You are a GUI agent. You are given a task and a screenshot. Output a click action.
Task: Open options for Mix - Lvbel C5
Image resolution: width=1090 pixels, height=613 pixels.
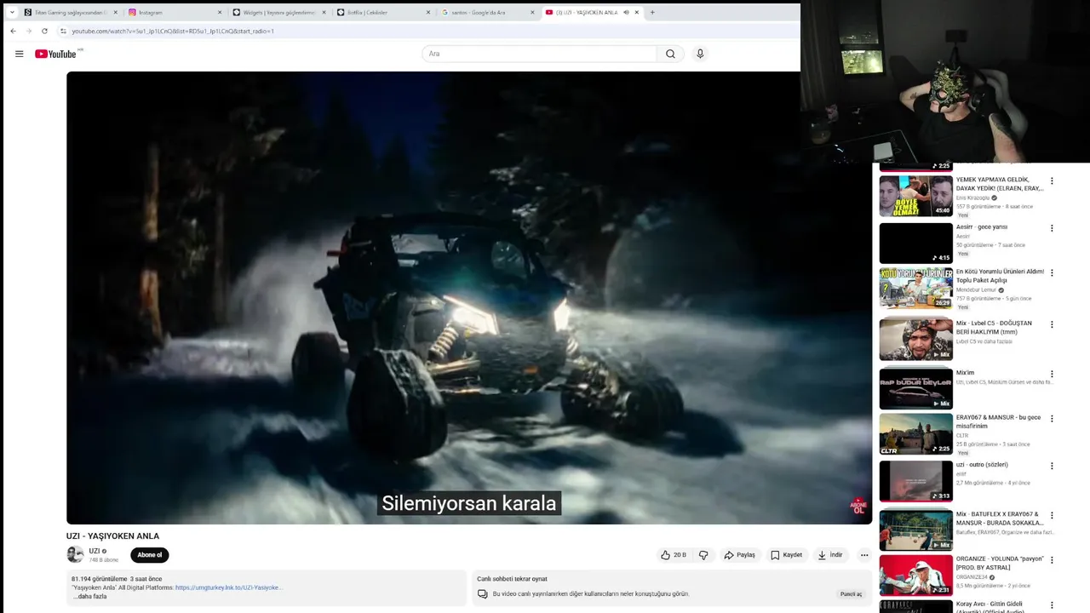(1052, 324)
